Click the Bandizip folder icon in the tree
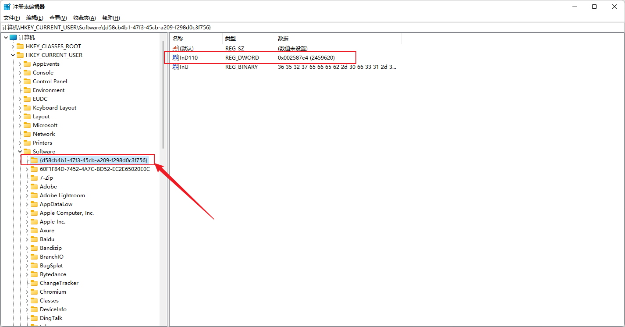This screenshot has width=625, height=327. [34, 248]
